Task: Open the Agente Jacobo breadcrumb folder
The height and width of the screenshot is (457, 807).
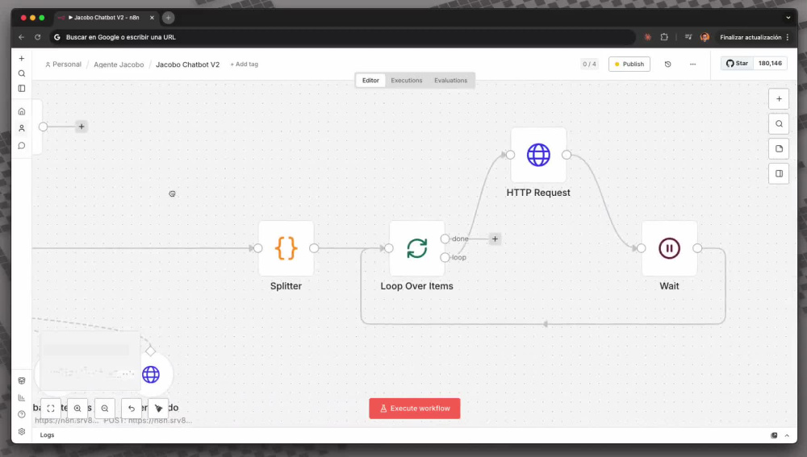Action: [119, 64]
